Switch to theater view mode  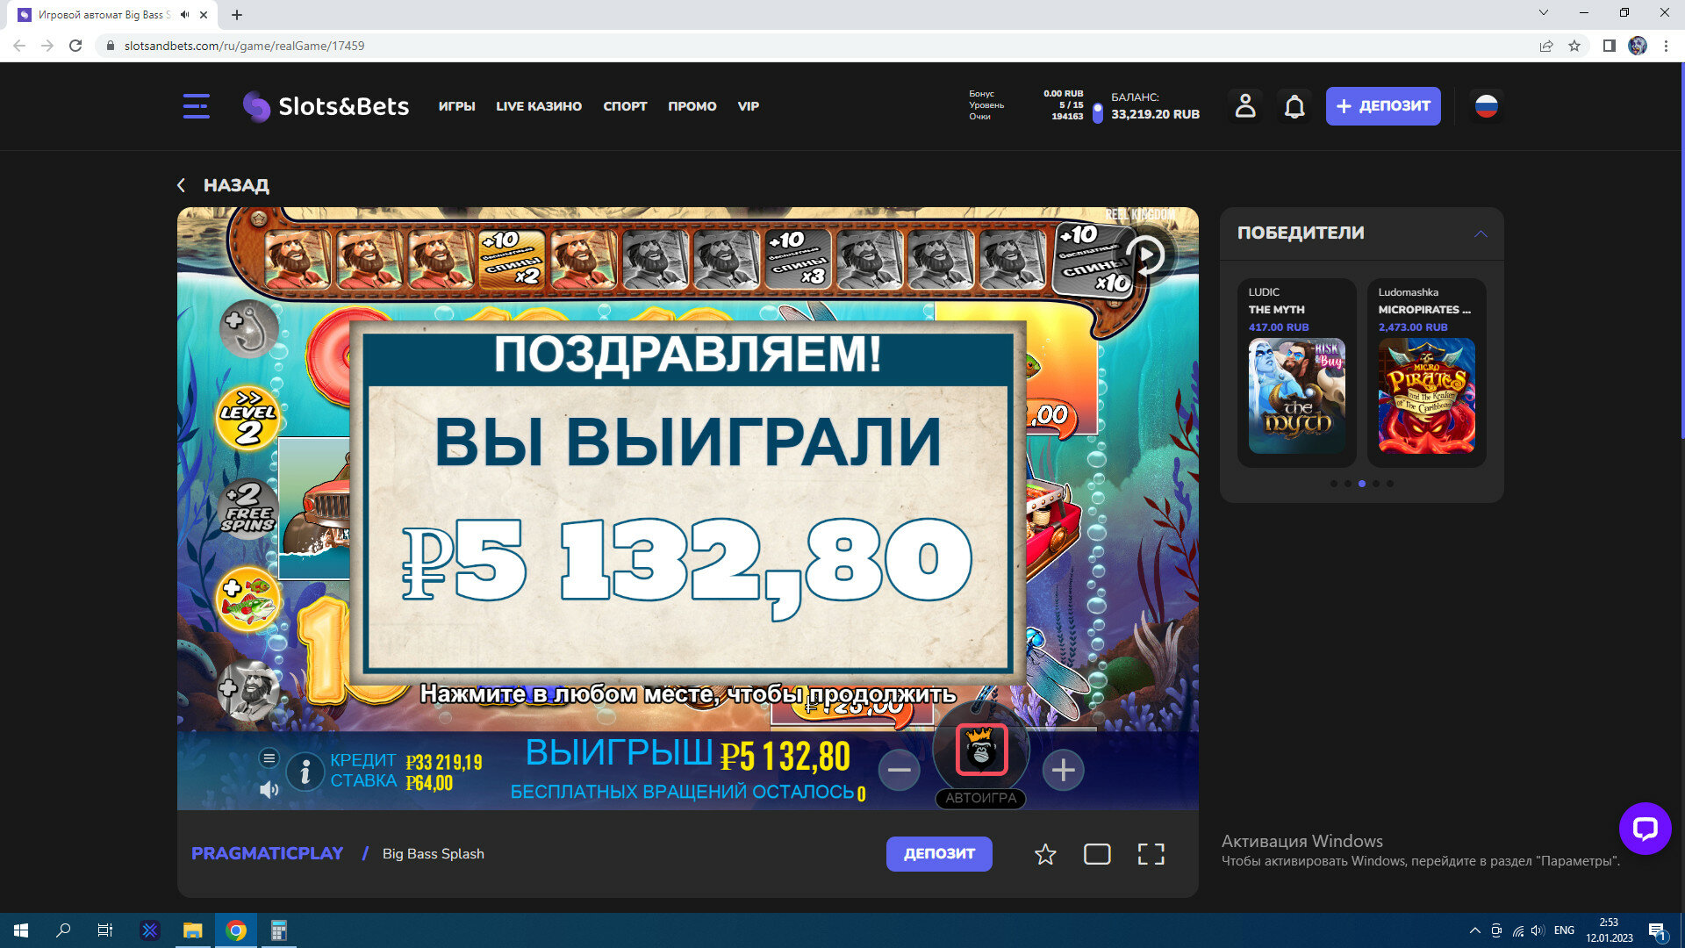point(1097,854)
